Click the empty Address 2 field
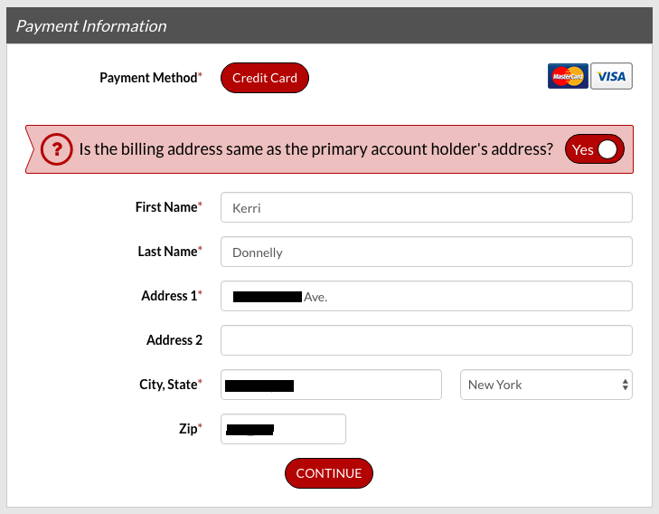This screenshot has height=514, width=659. (426, 340)
